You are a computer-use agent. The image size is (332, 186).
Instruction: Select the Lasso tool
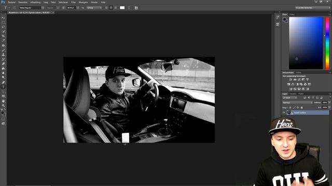3,27
